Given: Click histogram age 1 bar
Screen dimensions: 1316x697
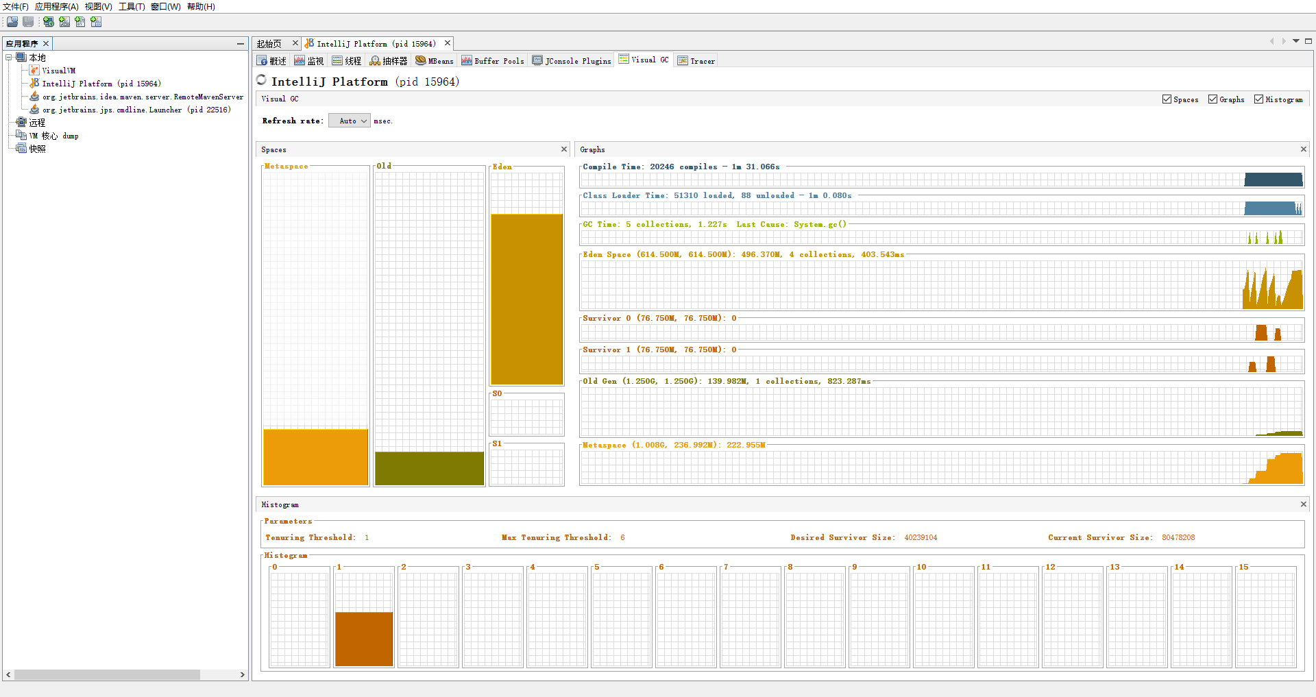Looking at the screenshot, I should click(x=364, y=639).
